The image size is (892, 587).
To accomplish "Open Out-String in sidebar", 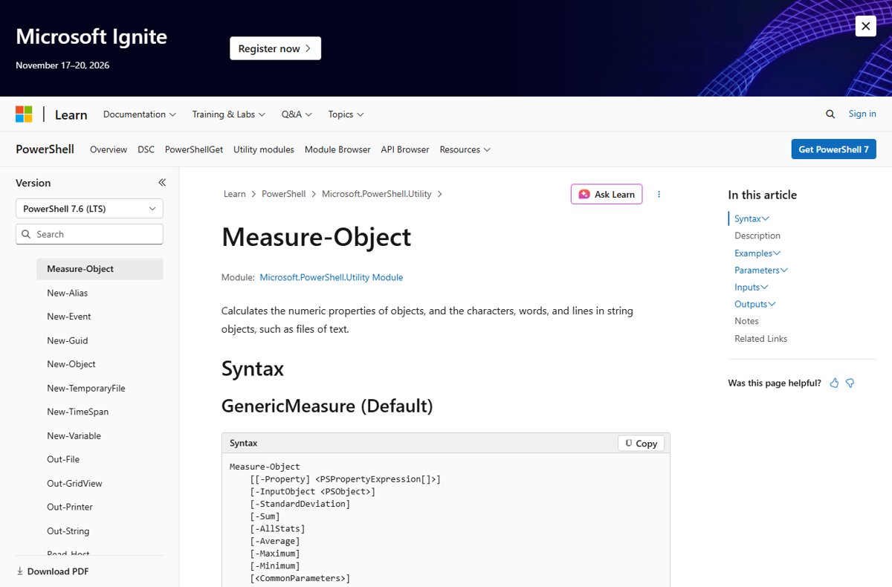I will [68, 531].
